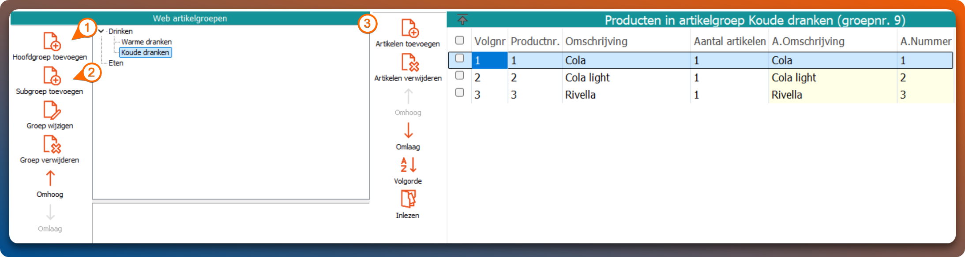This screenshot has height=257, width=965.
Task: Select Warme dranken in the group tree
Action: (x=146, y=42)
